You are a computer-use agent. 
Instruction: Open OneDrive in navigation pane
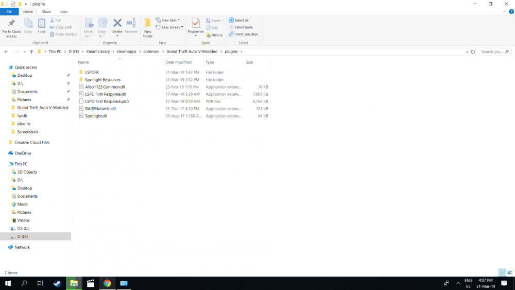click(23, 153)
